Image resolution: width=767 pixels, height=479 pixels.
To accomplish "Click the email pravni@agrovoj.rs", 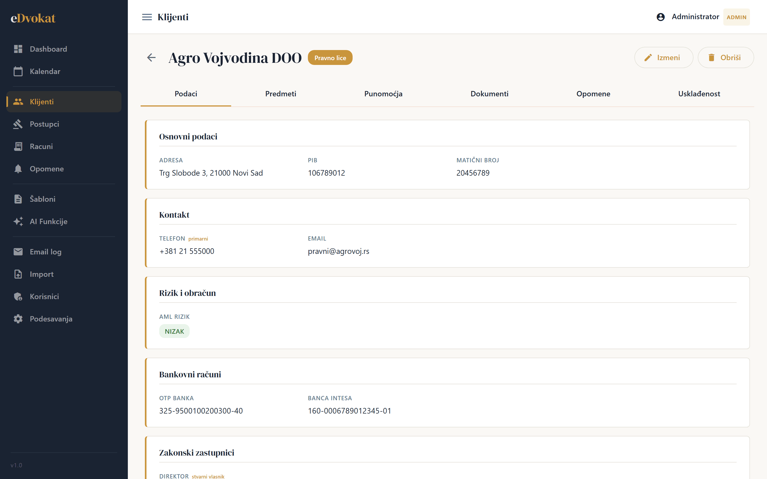I will pos(338,251).
